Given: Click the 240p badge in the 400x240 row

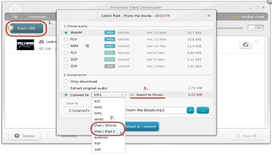Looking at the screenshot, I should pyautogui.click(x=110, y=53).
